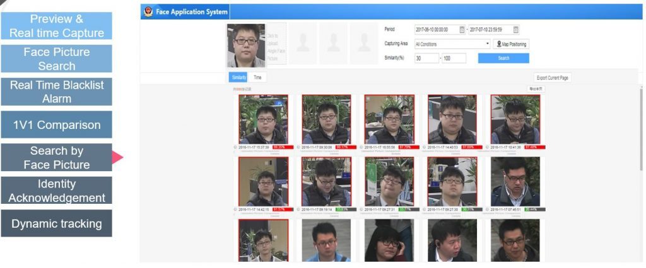Click green similarity bar of the 07:46:51 result

[535, 209]
